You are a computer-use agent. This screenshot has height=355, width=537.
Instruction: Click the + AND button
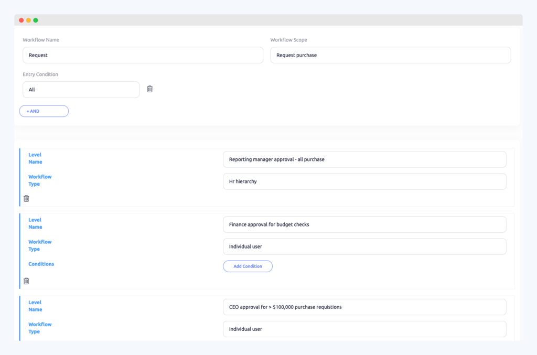point(44,111)
